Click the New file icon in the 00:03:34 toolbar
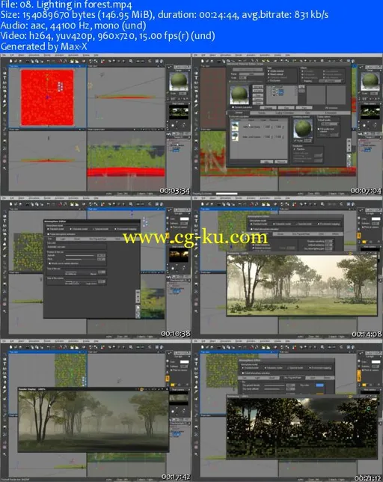Screen dimensions: 383x482 pyautogui.click(x=11, y=61)
